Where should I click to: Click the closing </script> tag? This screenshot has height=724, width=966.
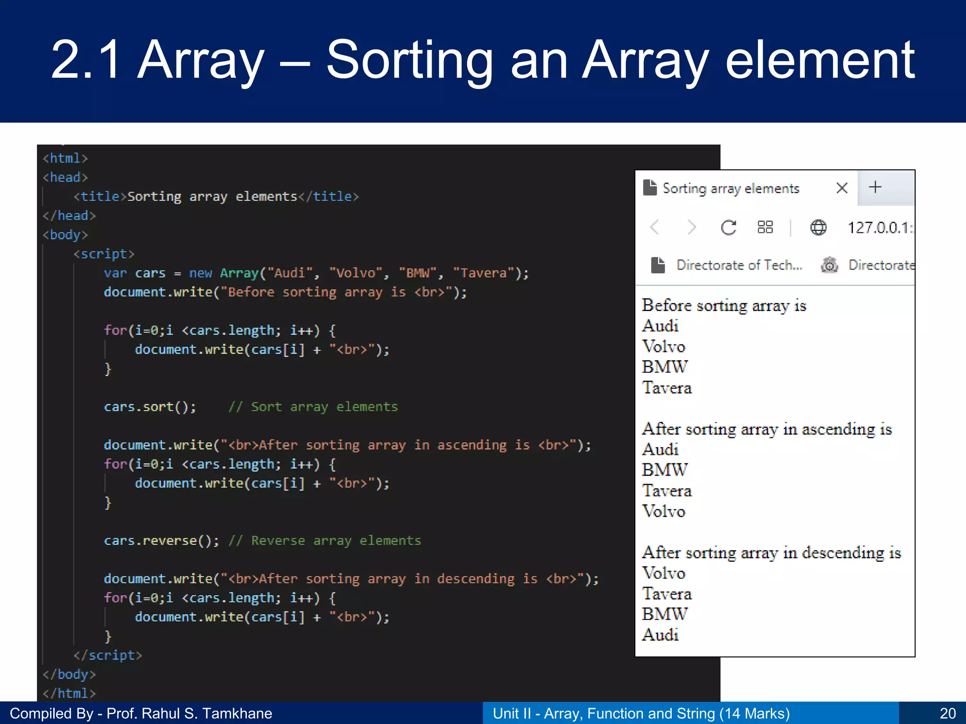[108, 656]
